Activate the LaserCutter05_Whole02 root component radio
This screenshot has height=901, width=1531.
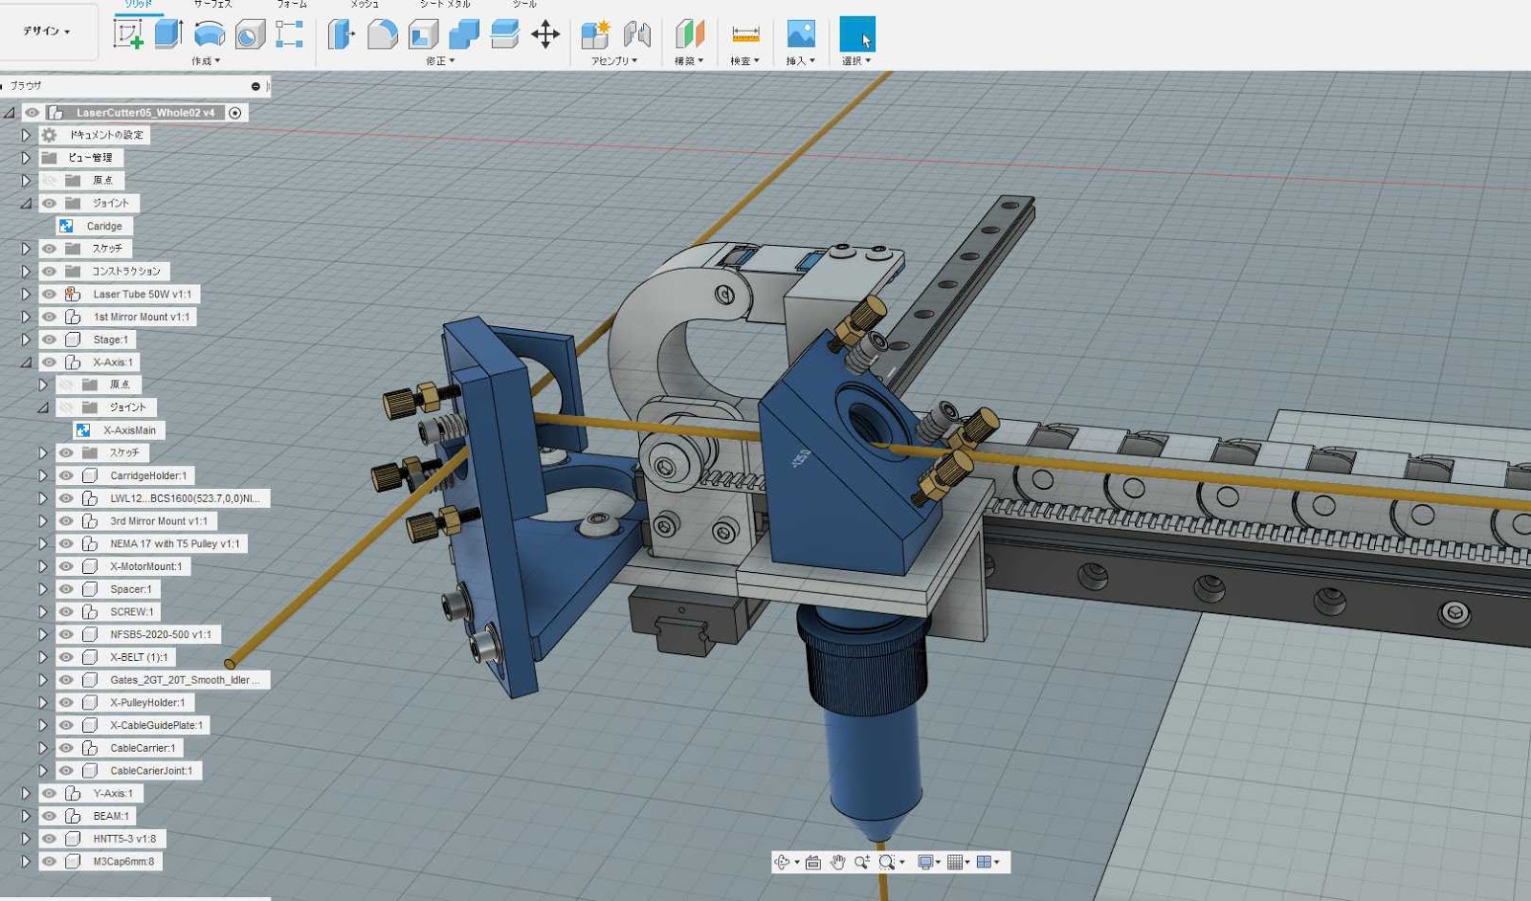(235, 113)
